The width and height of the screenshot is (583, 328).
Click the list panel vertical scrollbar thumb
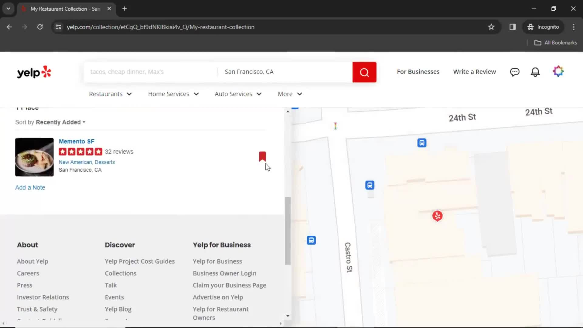click(288, 231)
